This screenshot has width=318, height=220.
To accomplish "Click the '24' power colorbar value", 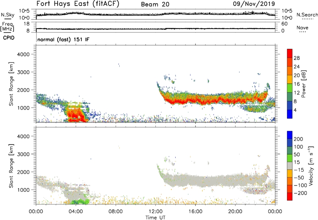I will click(297, 67).
